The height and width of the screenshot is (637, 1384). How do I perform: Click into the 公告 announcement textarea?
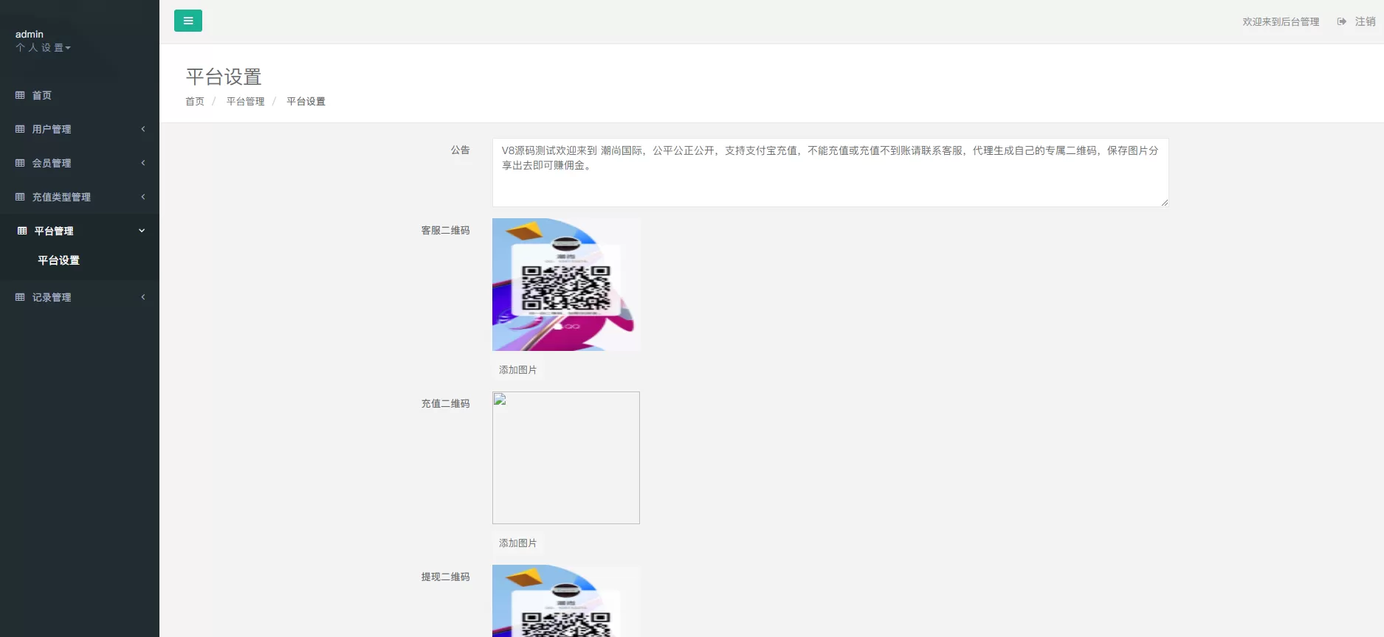click(830, 173)
